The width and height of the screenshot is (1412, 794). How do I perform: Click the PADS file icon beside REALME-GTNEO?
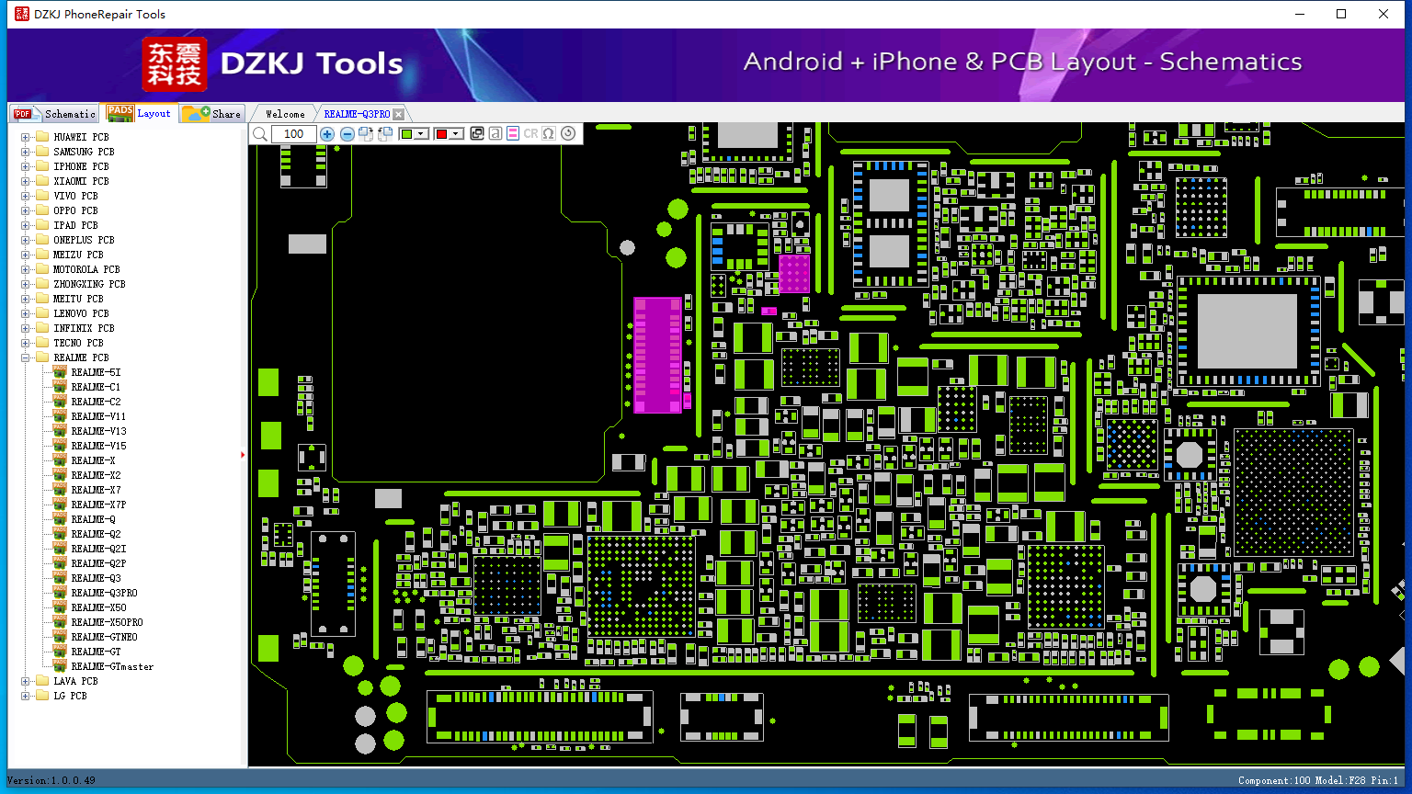[x=60, y=637]
